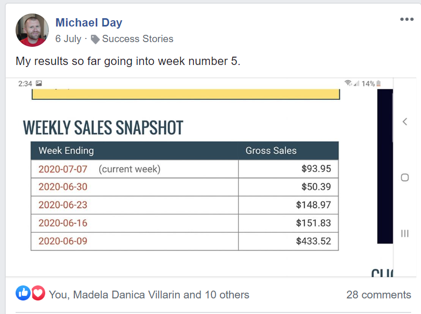Image resolution: width=421 pixels, height=314 pixels.
Task: Click the wifi signal status icon
Action: tap(348, 83)
